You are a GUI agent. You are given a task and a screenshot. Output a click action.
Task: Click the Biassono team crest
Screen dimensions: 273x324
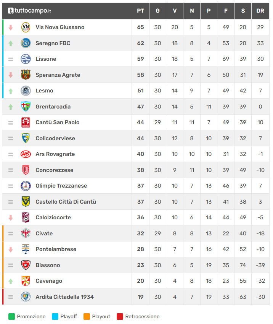tap(26, 265)
